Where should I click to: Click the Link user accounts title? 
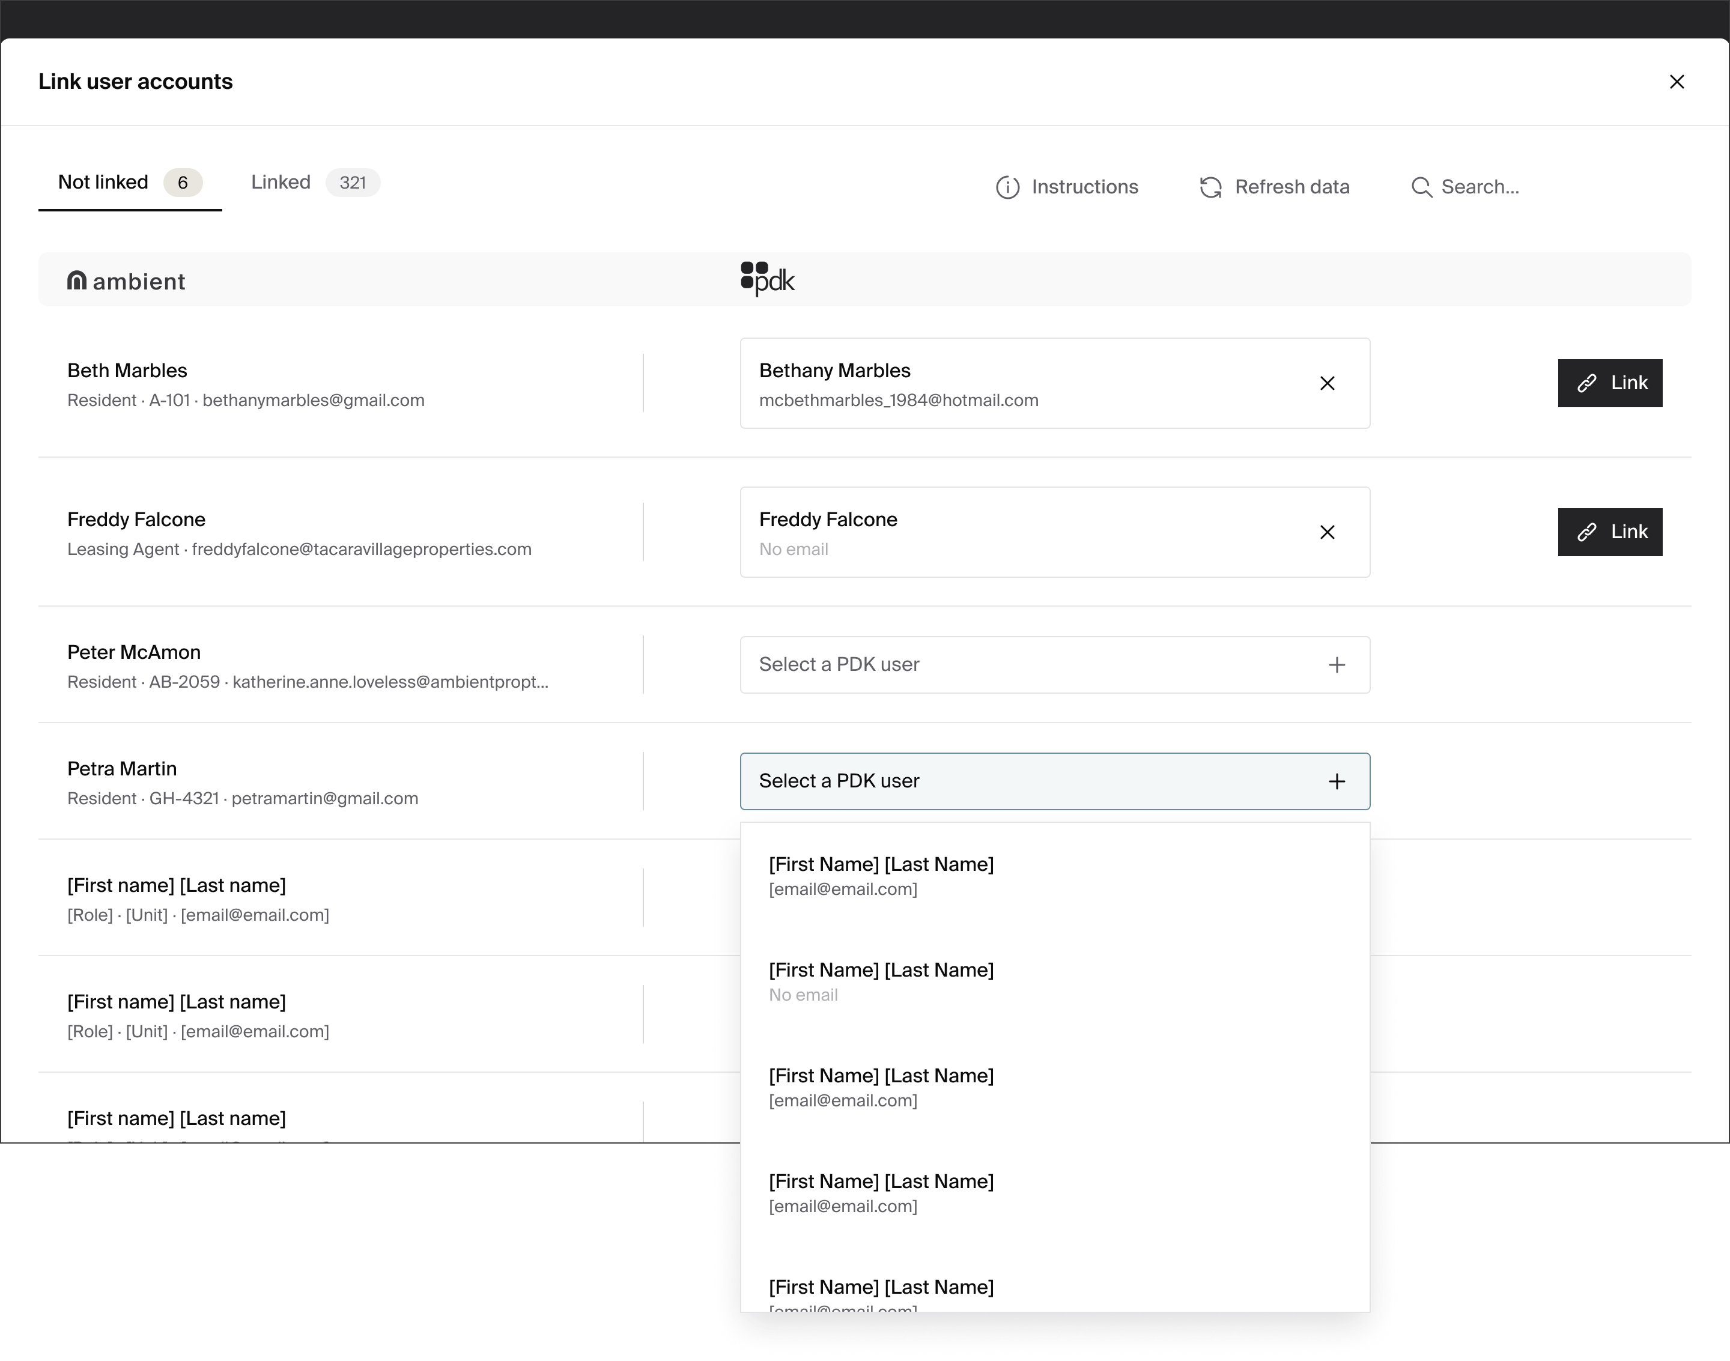136,82
